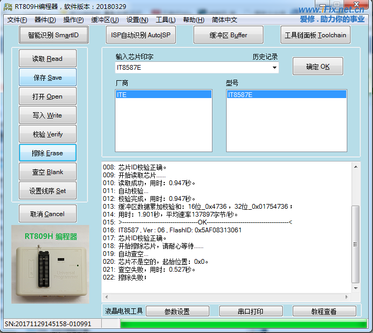Click log line 022: 擦除失败
The width and height of the screenshot is (373, 333).
click(125, 277)
